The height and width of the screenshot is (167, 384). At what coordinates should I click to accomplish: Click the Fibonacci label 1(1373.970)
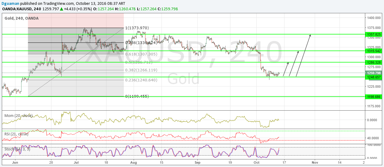(x=137, y=28)
